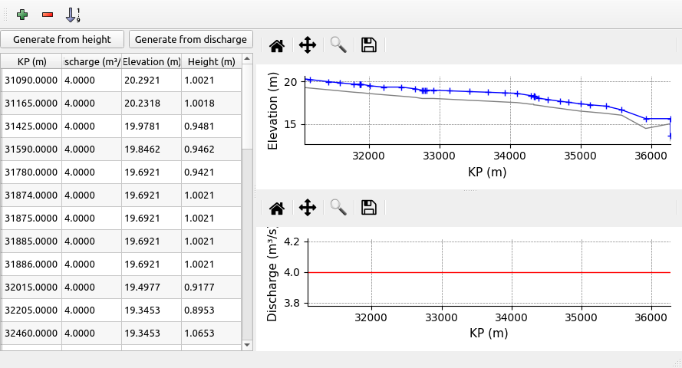Screen dimensions: 682x368
Task: Click the green plus add row icon
Action: tap(23, 14)
